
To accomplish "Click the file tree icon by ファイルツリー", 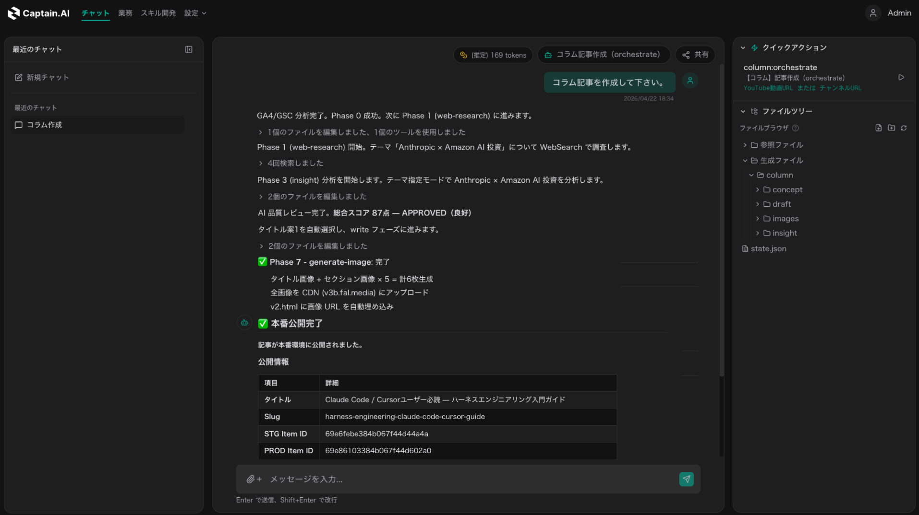I will [x=754, y=111].
